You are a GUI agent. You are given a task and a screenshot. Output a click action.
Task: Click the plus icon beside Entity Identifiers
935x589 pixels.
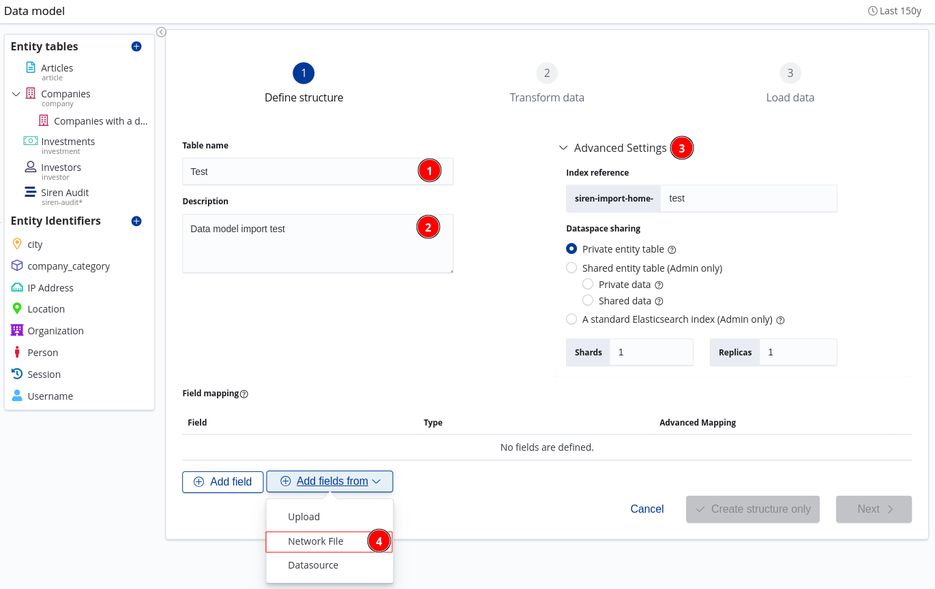point(136,221)
